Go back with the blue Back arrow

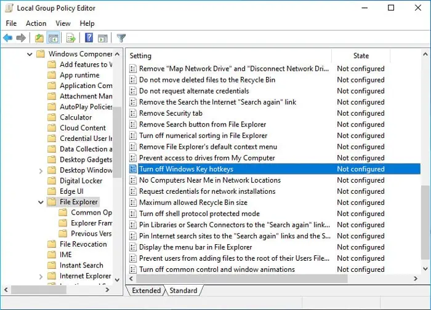coord(7,38)
